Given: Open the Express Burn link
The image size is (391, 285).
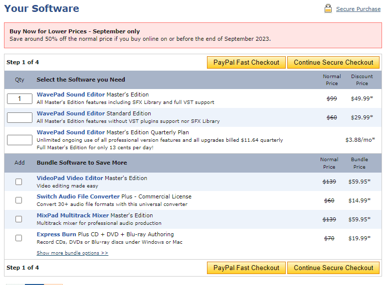Looking at the screenshot, I should (x=56, y=234).
